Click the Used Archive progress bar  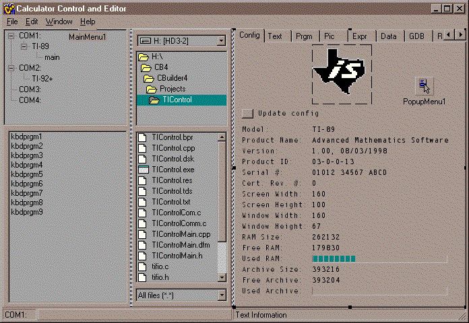tap(379, 291)
